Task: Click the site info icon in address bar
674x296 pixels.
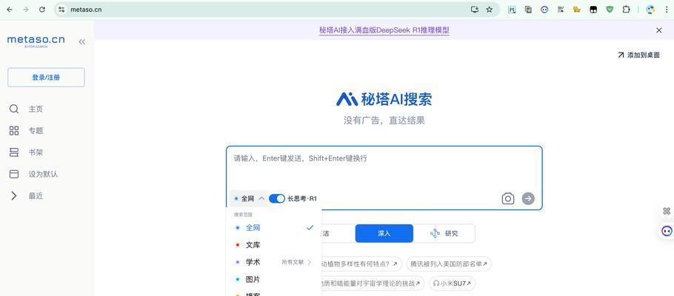Action: click(61, 10)
